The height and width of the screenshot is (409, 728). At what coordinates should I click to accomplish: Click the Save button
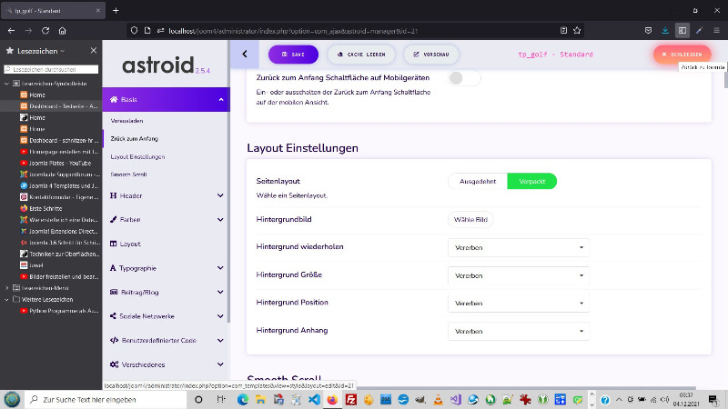tap(293, 55)
